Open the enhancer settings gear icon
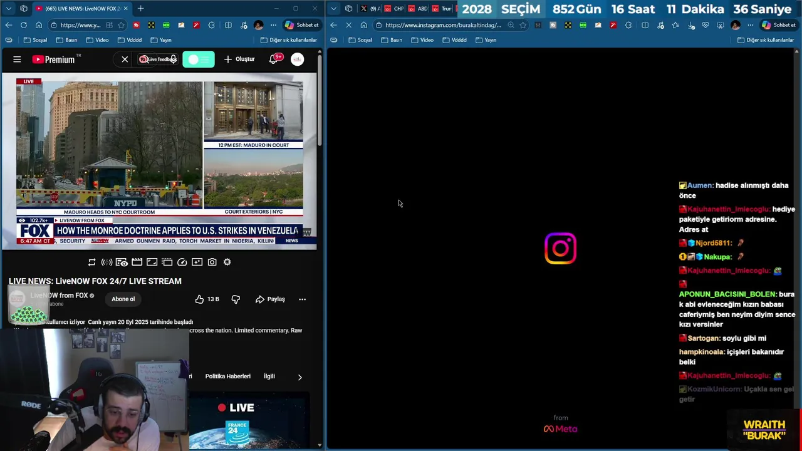The height and width of the screenshot is (451, 802). (x=227, y=262)
